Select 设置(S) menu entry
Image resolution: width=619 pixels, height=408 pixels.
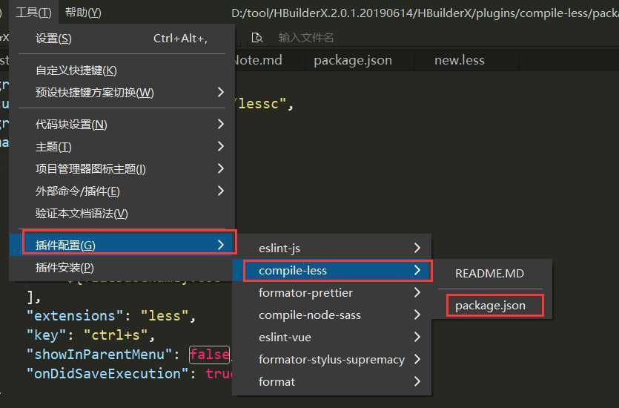(122, 39)
